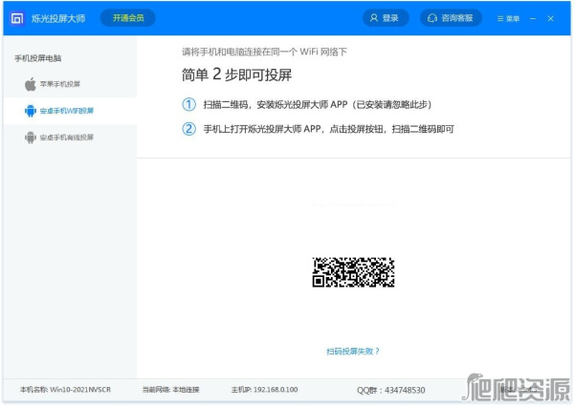Open the 开通会员 membership button

tap(128, 18)
